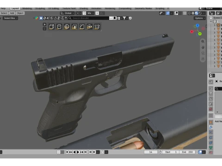Click the positive Z axis gizmo
222x166 pixels.
tap(197, 25)
